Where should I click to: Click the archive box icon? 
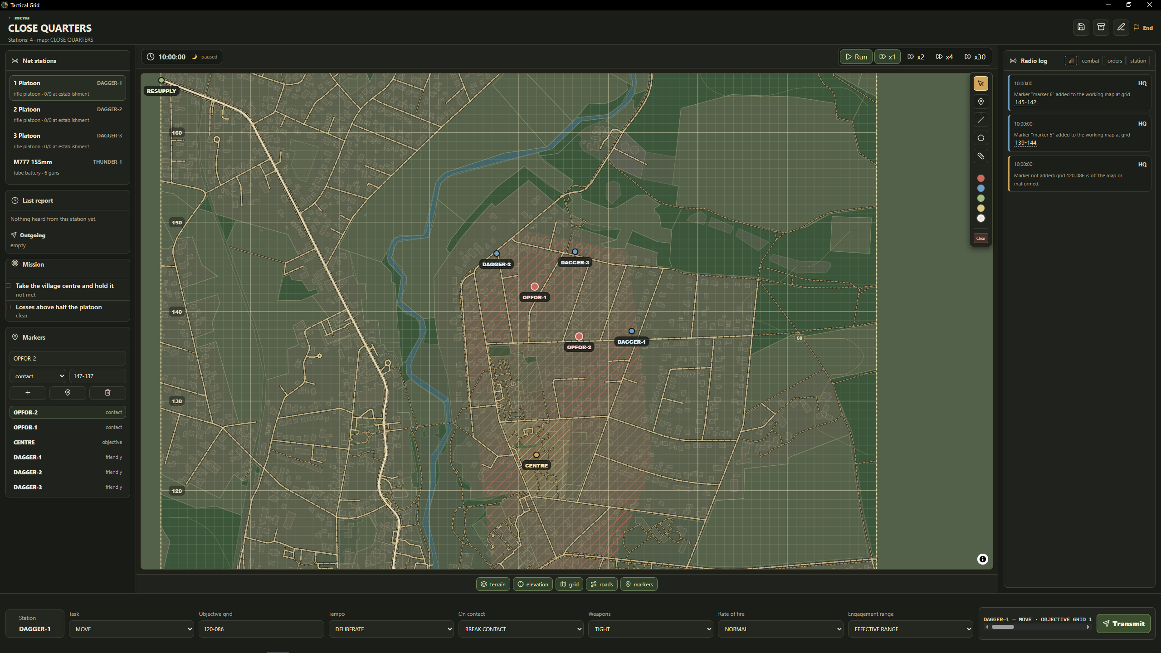[1101, 27]
